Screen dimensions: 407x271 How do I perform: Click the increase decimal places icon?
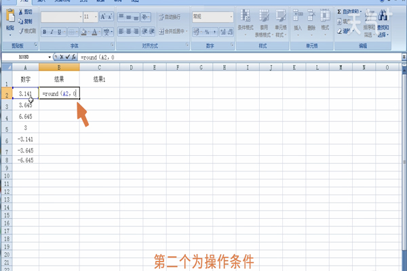click(223, 32)
